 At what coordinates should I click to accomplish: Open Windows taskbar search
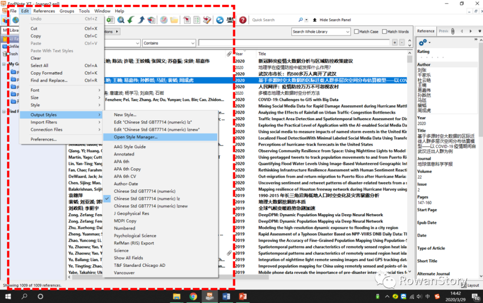coord(24,296)
